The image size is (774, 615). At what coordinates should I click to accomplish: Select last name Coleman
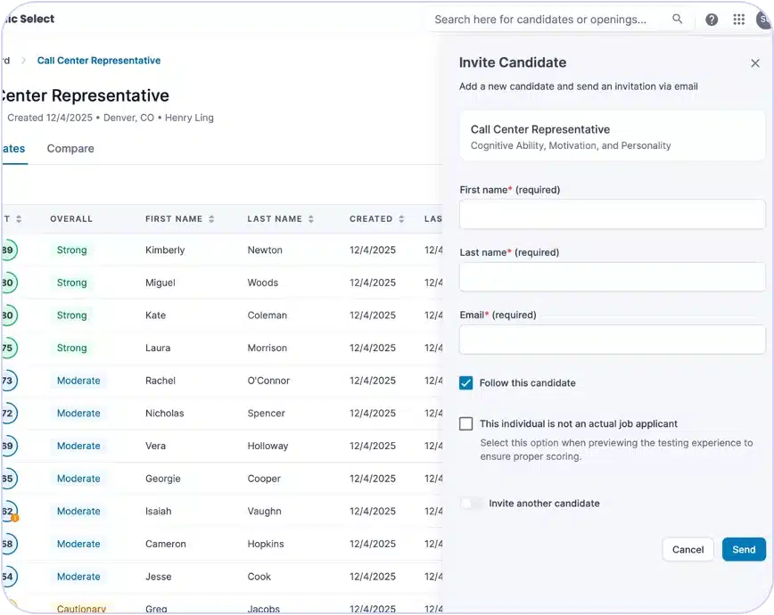click(267, 315)
